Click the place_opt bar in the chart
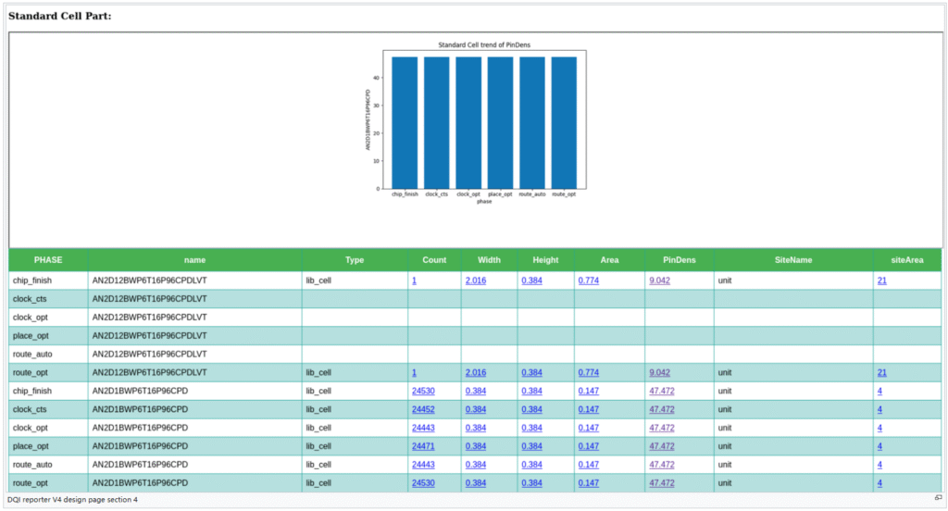This screenshot has width=948, height=511. click(500, 122)
